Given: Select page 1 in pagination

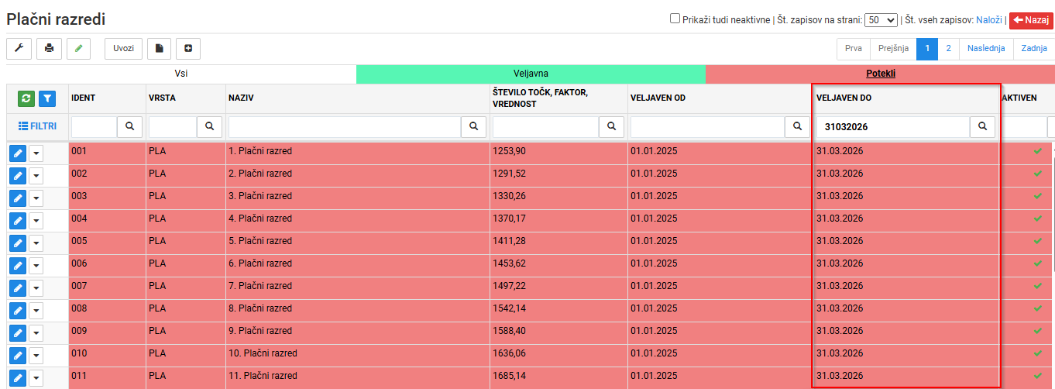Looking at the screenshot, I should coord(927,48).
